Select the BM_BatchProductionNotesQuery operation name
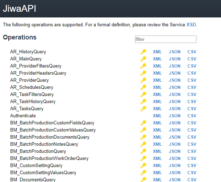This screenshot has width=221, height=182. coord(44,144)
